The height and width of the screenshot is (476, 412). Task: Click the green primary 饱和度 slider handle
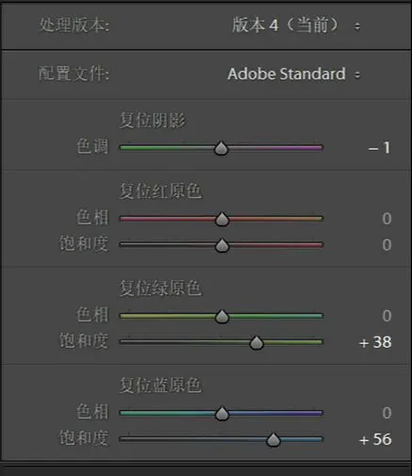[x=256, y=342]
